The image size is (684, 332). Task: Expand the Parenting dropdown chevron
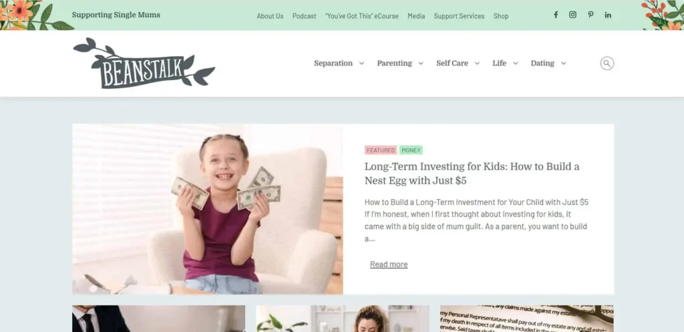point(421,63)
